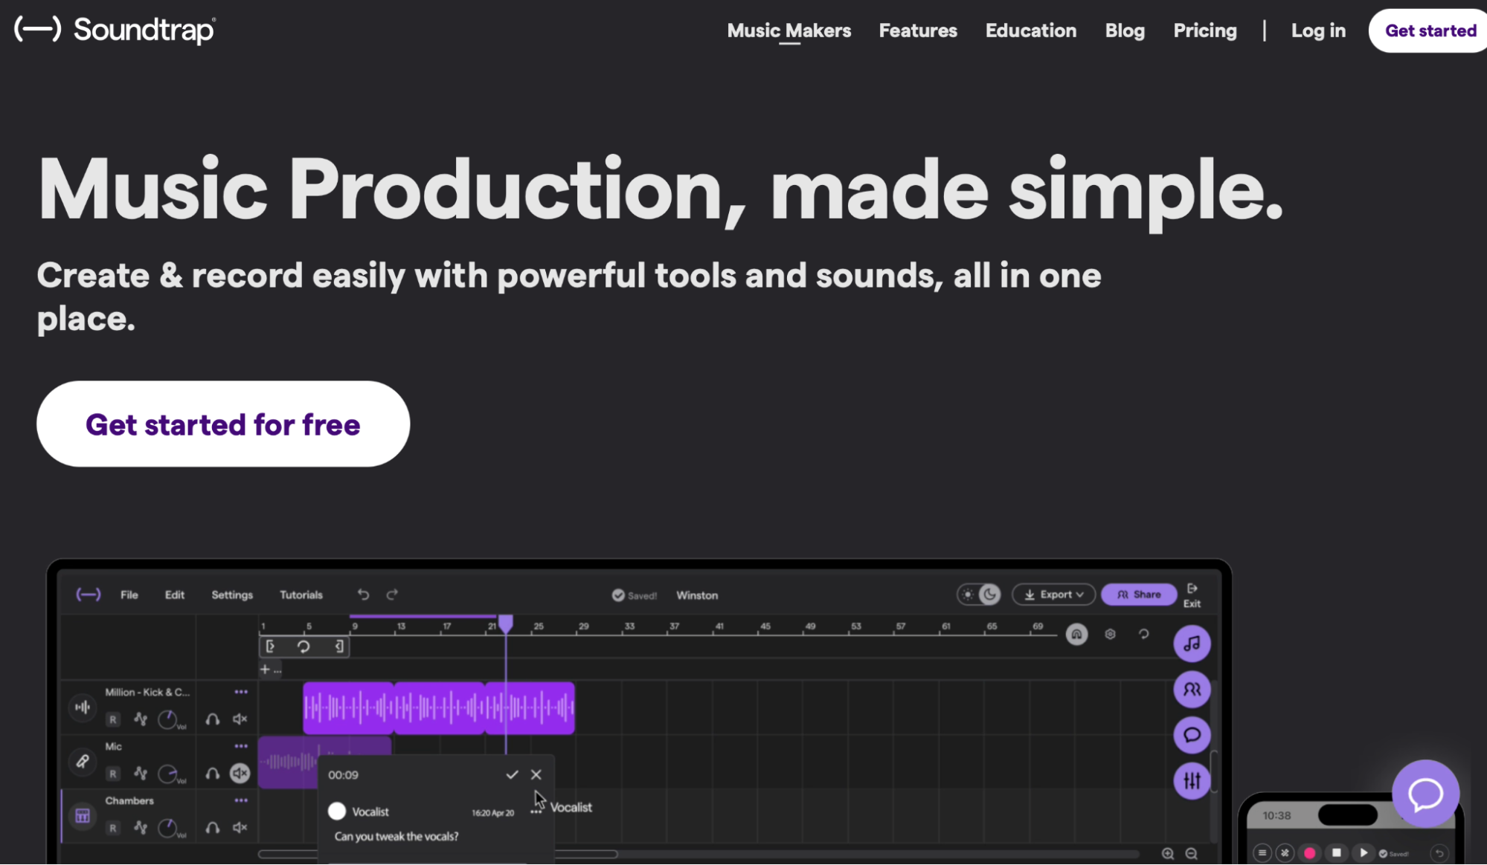1487x865 pixels.
Task: Open the Mic track three-dot menu
Action: [x=241, y=746]
